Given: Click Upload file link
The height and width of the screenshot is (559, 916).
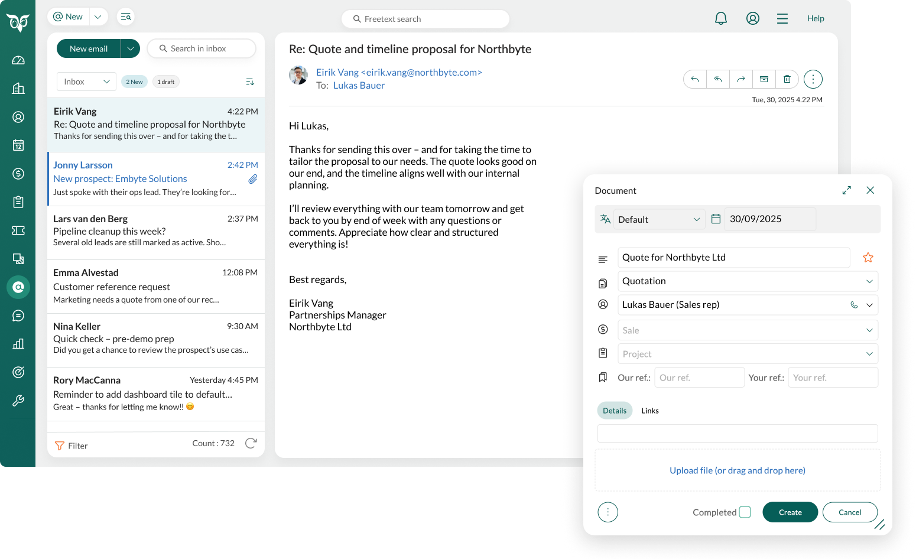Looking at the screenshot, I should (x=737, y=470).
